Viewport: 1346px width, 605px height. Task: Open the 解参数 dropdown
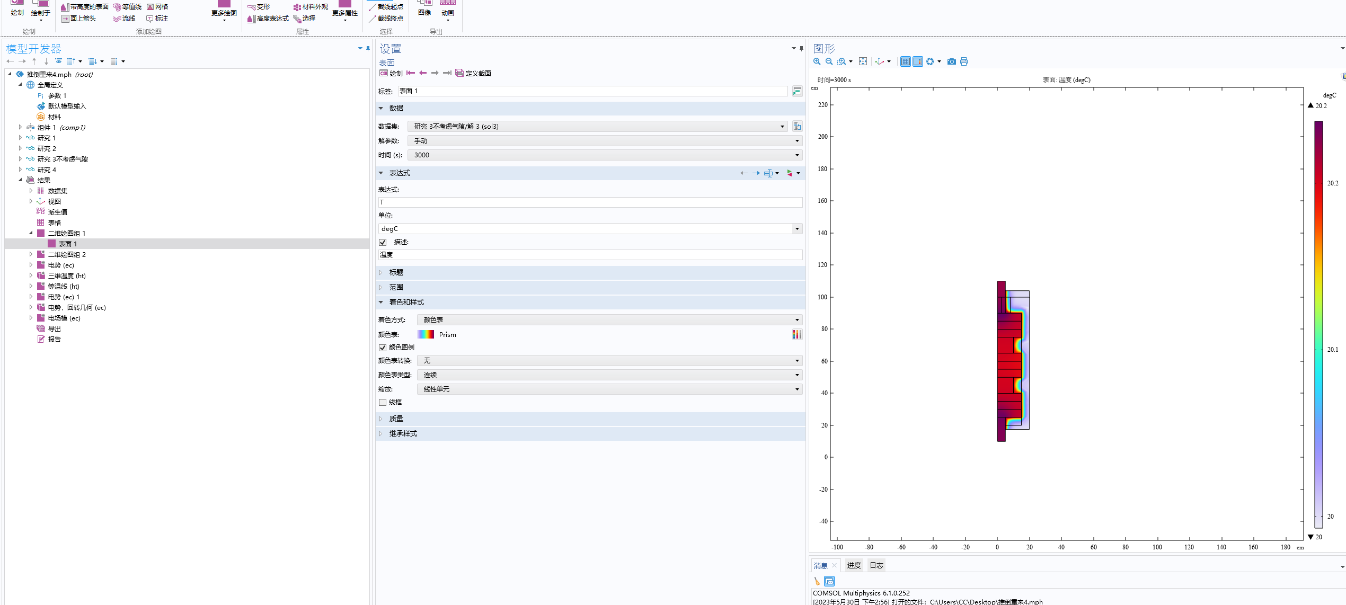coord(605,141)
